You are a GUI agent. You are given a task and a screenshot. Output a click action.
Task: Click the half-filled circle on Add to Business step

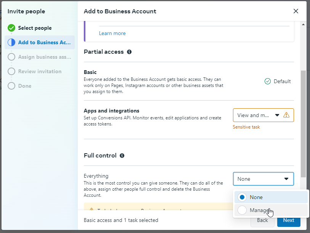click(x=11, y=42)
